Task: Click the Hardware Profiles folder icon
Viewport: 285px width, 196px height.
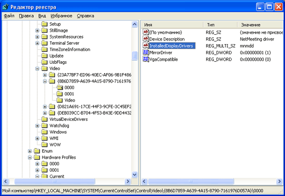Action: pos(37,157)
